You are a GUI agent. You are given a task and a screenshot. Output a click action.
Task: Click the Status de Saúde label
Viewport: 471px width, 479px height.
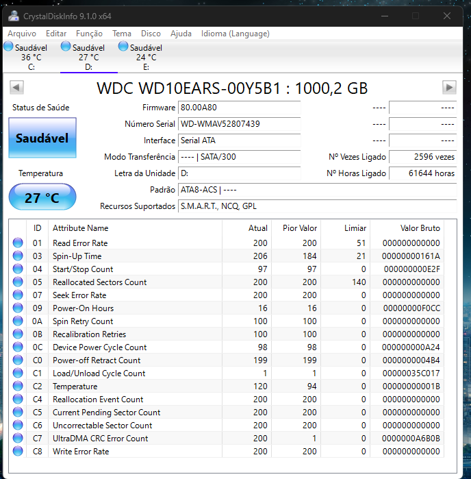tap(40, 108)
